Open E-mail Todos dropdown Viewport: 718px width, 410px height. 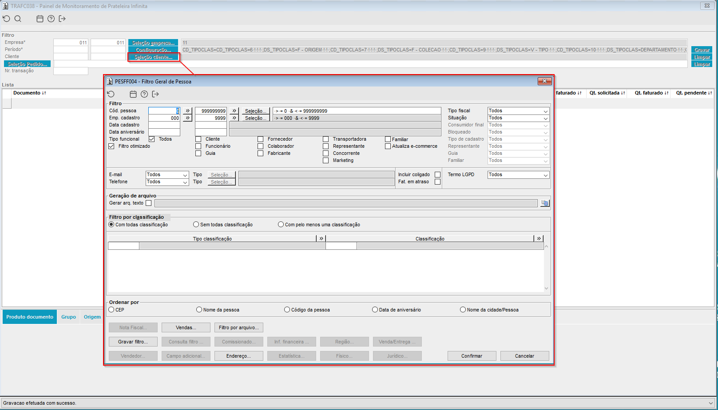(167, 175)
